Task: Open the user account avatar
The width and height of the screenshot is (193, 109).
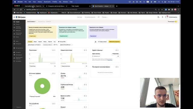Action: click(x=166, y=17)
